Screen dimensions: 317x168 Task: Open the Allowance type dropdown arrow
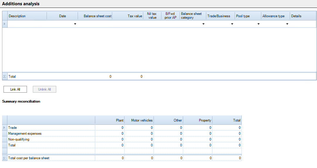[287, 24]
